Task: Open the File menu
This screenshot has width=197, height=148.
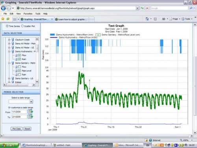Action: [x=5, y=14]
